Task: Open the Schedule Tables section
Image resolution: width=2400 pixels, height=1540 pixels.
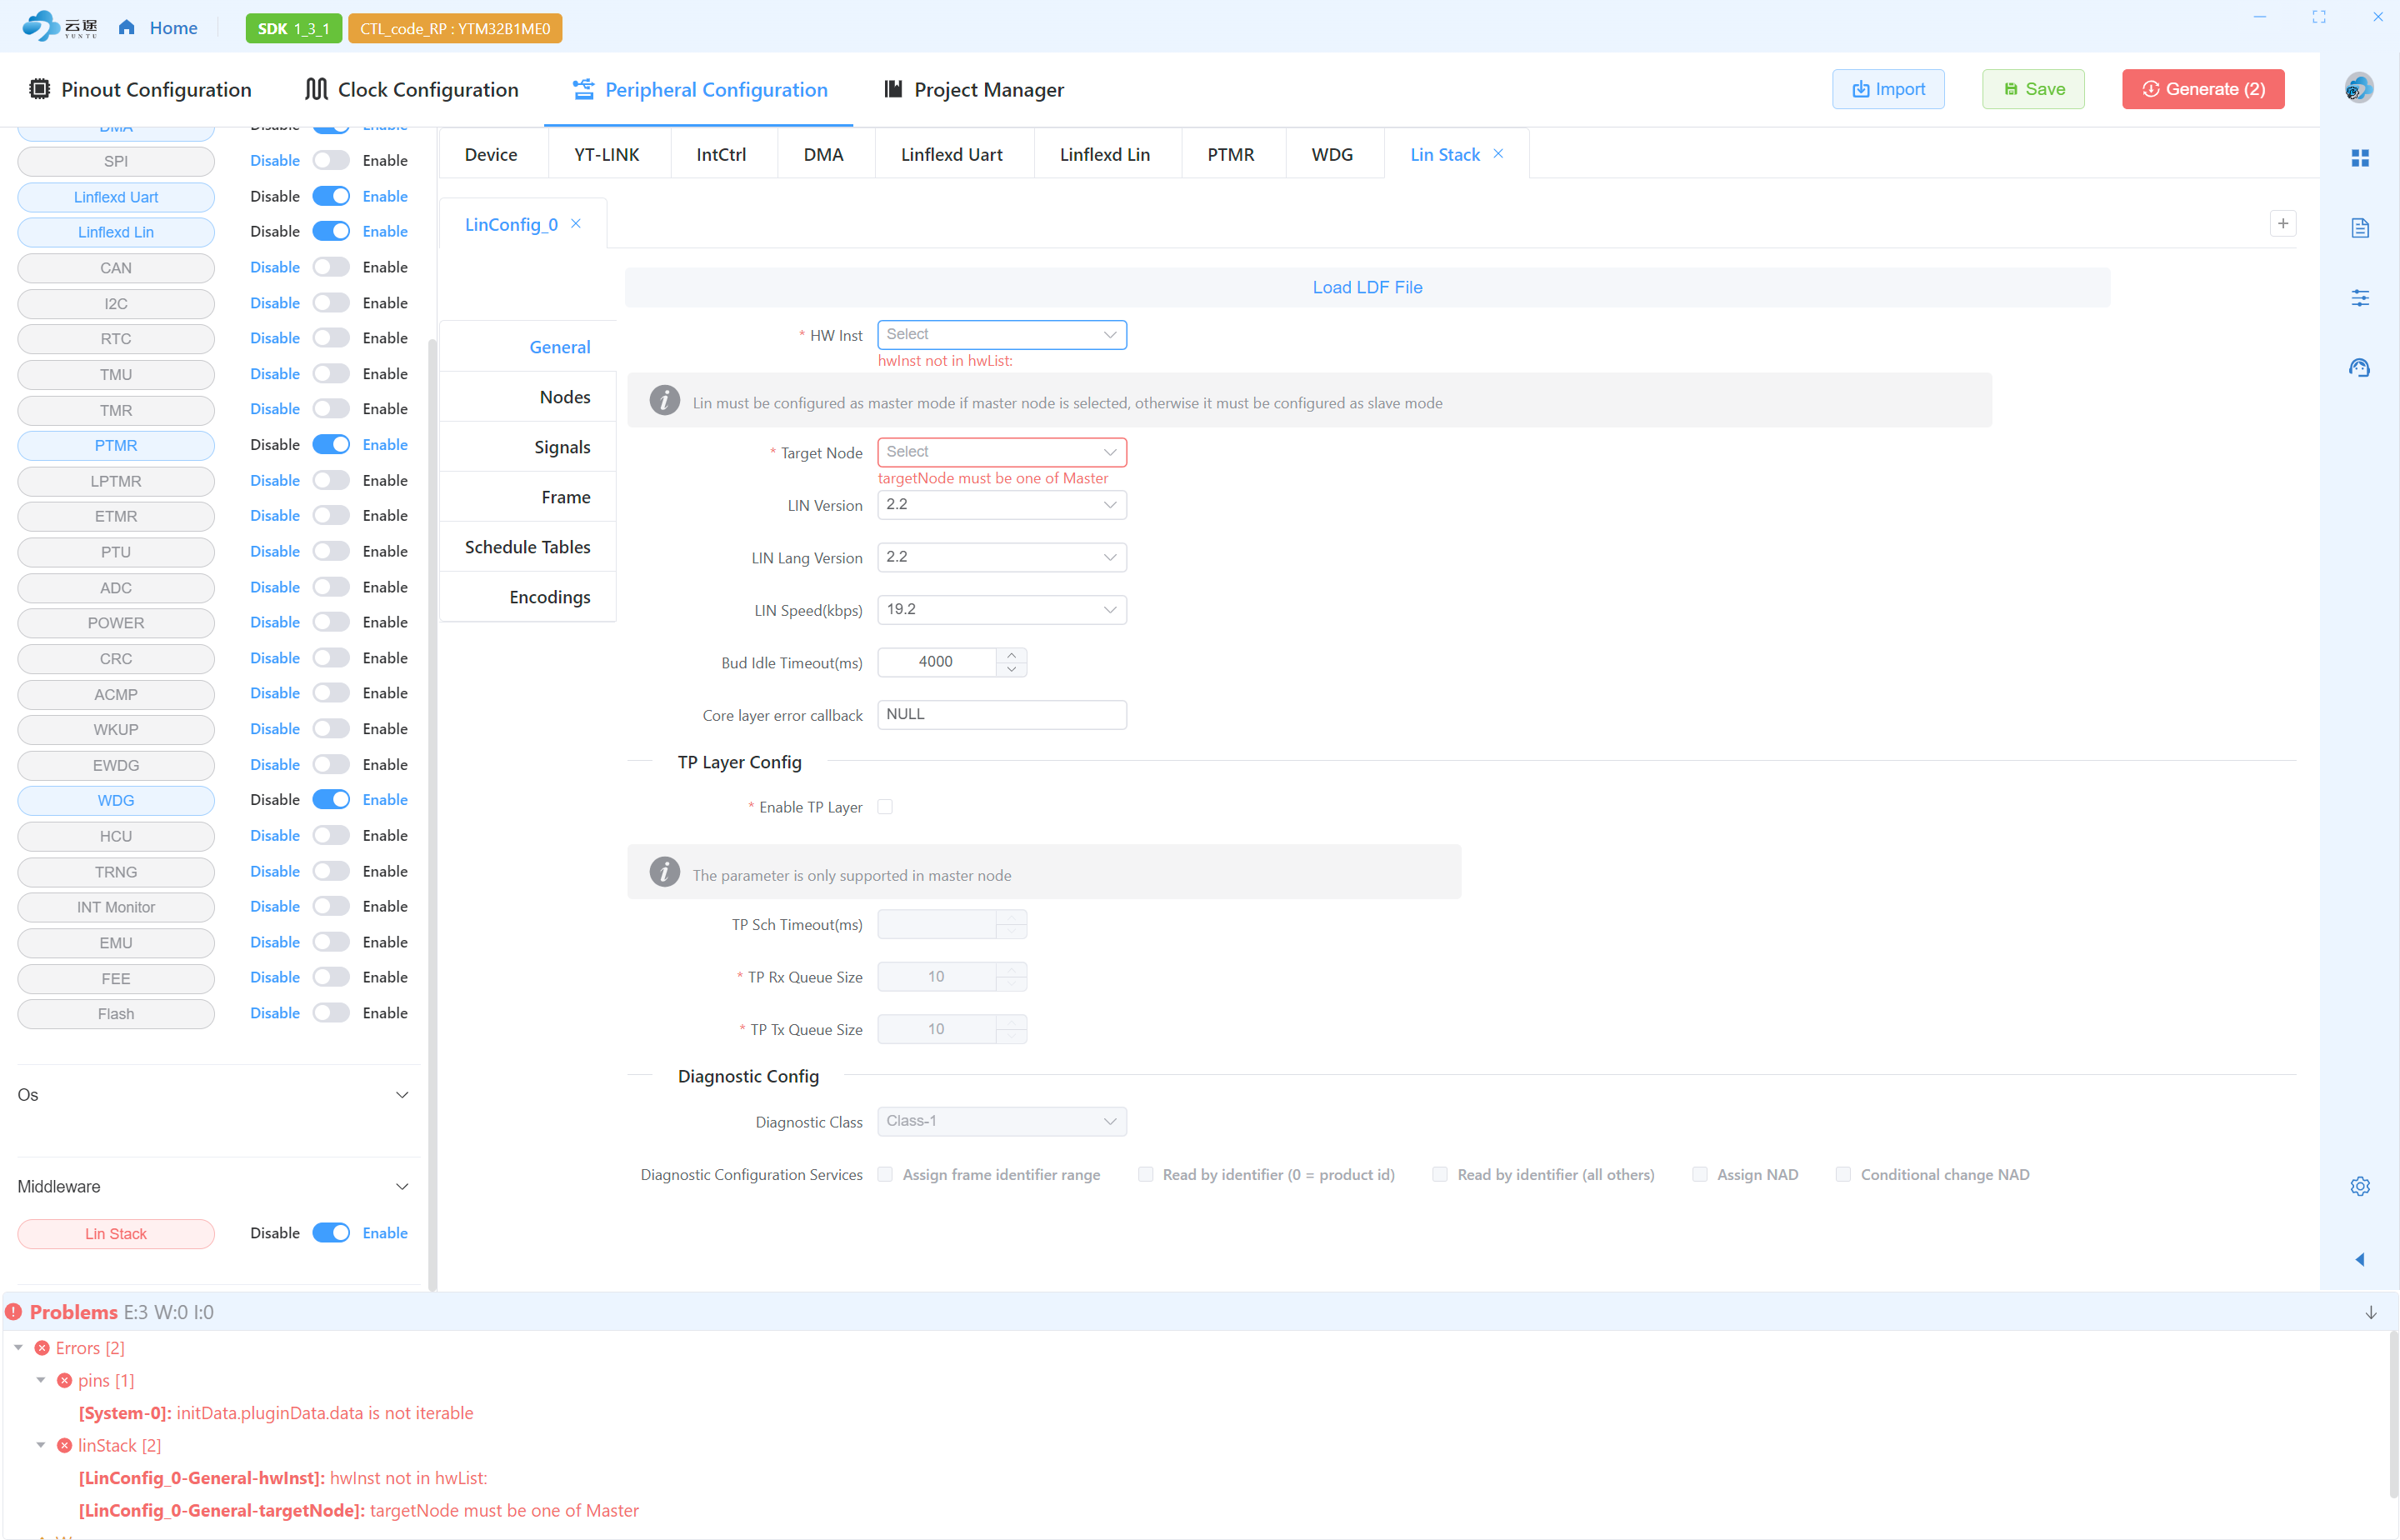Action: pyautogui.click(x=527, y=547)
